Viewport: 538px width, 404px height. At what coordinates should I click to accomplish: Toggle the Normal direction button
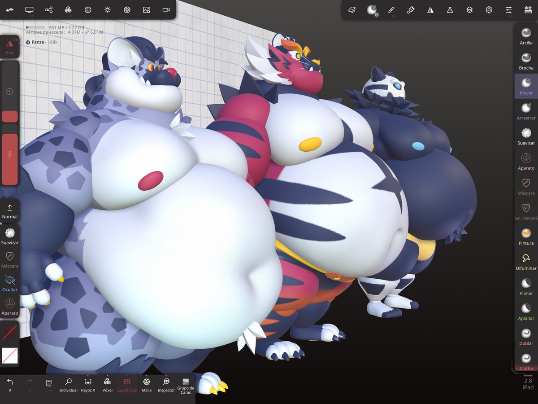click(10, 211)
